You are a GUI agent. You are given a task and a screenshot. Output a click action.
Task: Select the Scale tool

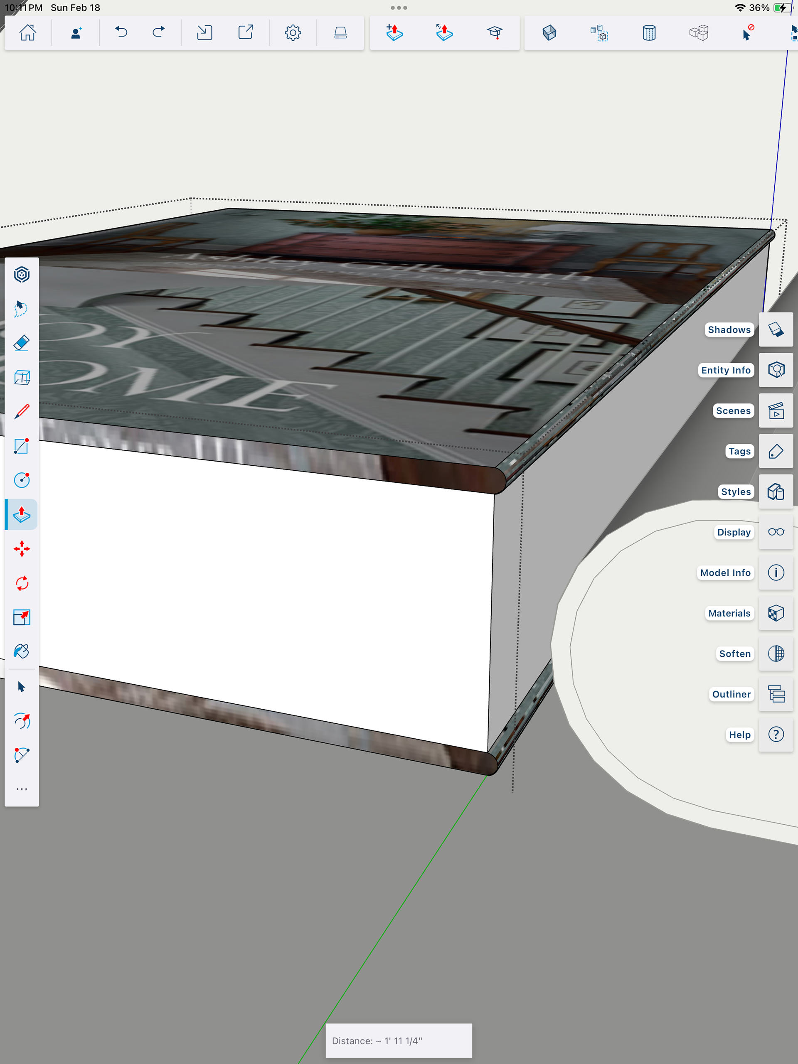click(x=22, y=617)
